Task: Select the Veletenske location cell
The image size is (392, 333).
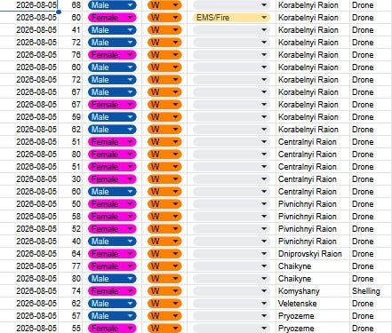Action: pos(313,304)
